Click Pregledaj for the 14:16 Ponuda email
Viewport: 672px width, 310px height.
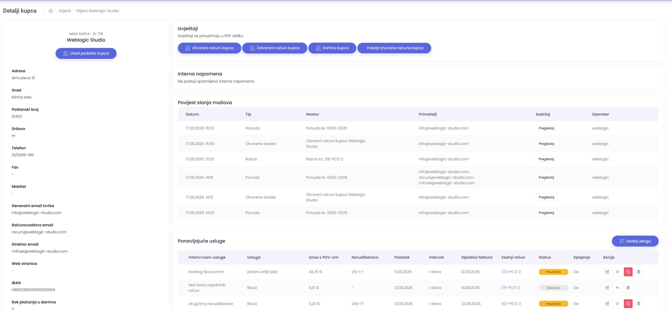(x=546, y=177)
